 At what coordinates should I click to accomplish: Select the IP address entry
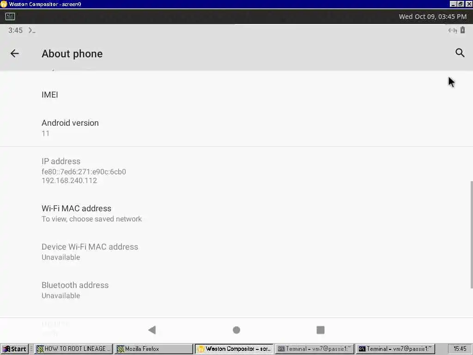click(x=236, y=171)
